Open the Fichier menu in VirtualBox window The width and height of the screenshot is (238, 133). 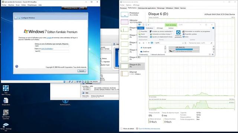point(4,5)
